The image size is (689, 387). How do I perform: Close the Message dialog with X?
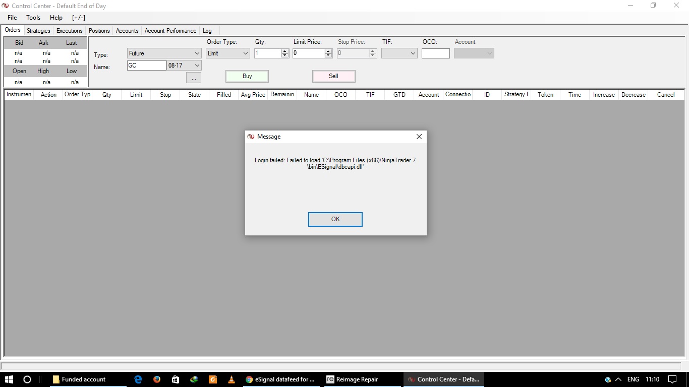click(x=419, y=137)
